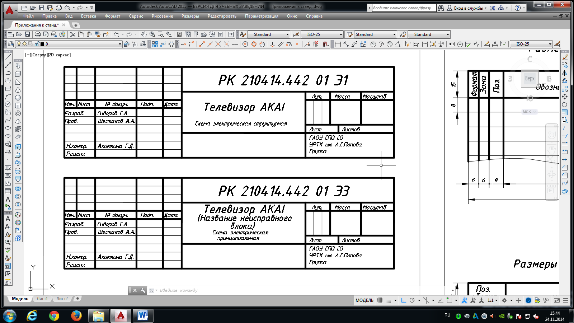Image resolution: width=574 pixels, height=323 pixels.
Task: Expand the layer 0 dropdown list
Action: tap(120, 44)
